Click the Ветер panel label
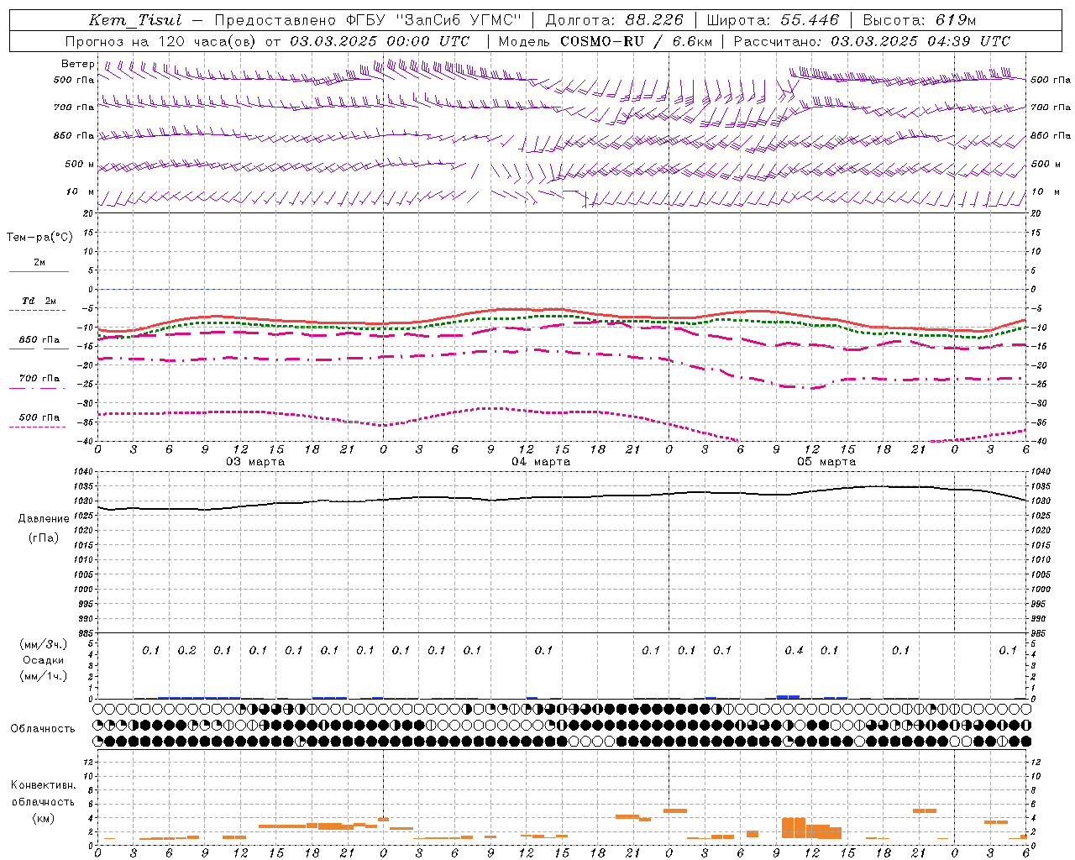This screenshot has width=1075, height=860. click(77, 64)
